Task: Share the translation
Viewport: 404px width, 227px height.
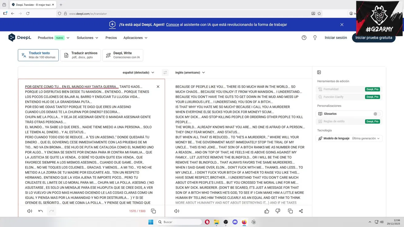Action: (301, 211)
